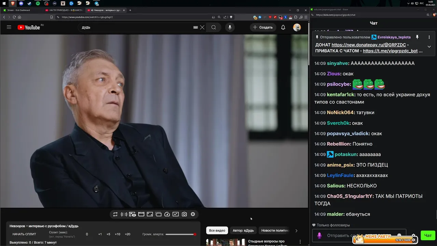Toggle the loop icon in player toolbar
437x246 pixels.
[115, 214]
